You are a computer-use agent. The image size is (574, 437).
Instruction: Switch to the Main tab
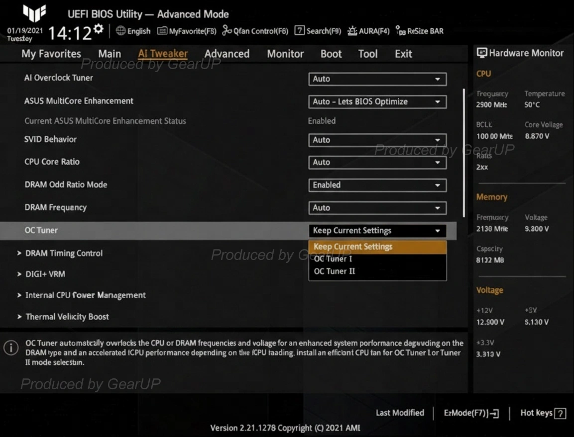tap(110, 54)
